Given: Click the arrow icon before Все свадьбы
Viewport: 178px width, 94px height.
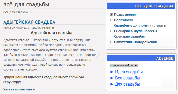Looking at the screenshot, I should pos(112,78).
